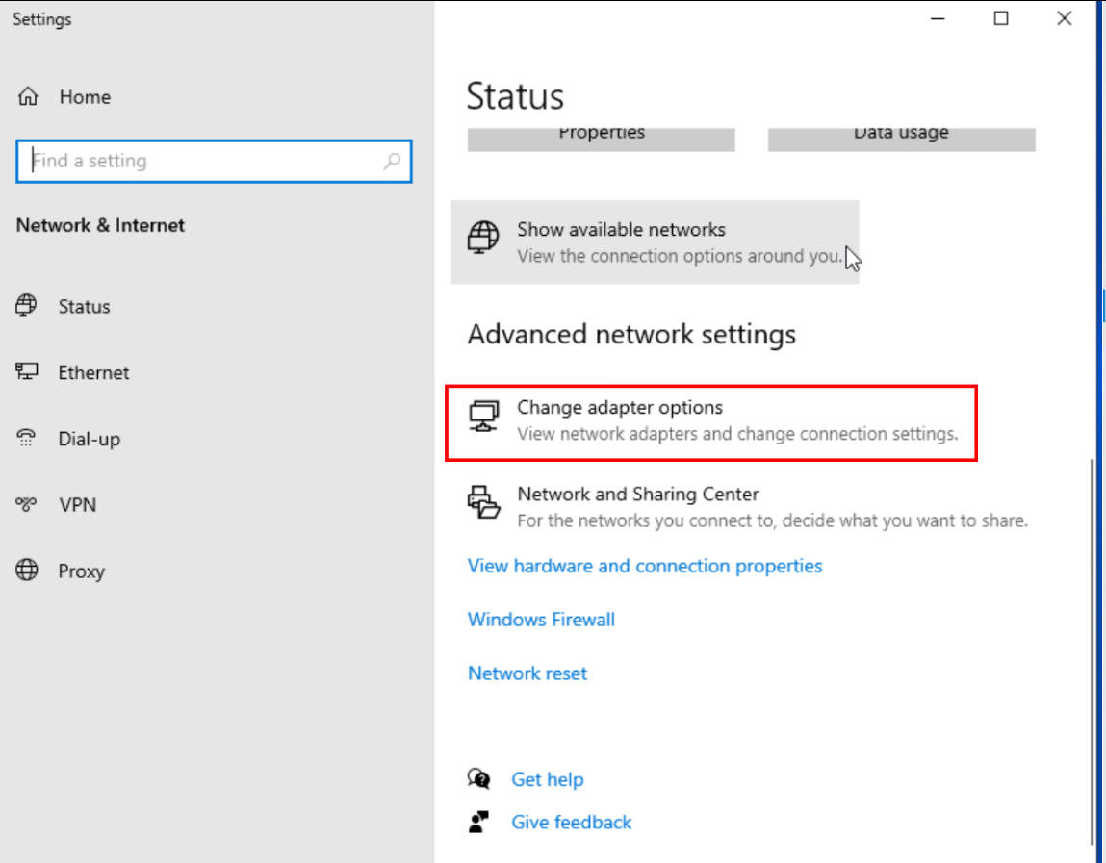The width and height of the screenshot is (1106, 863).
Task: Click the Dial-up icon in sidebar
Action: [27, 439]
